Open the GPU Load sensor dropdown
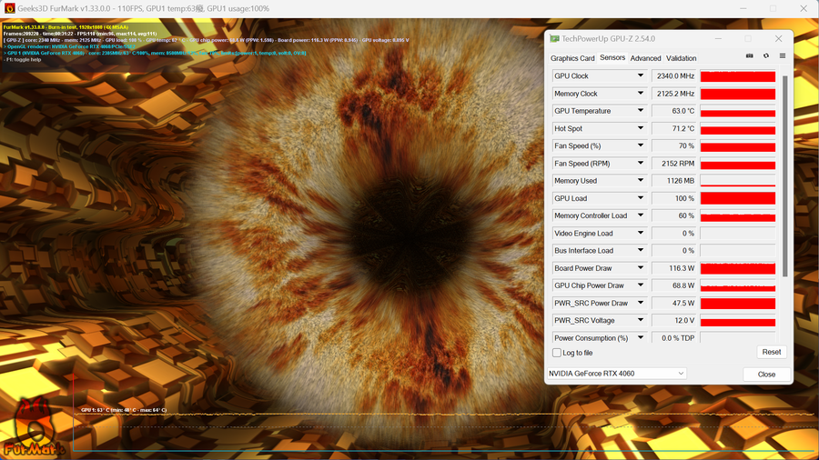 (641, 198)
